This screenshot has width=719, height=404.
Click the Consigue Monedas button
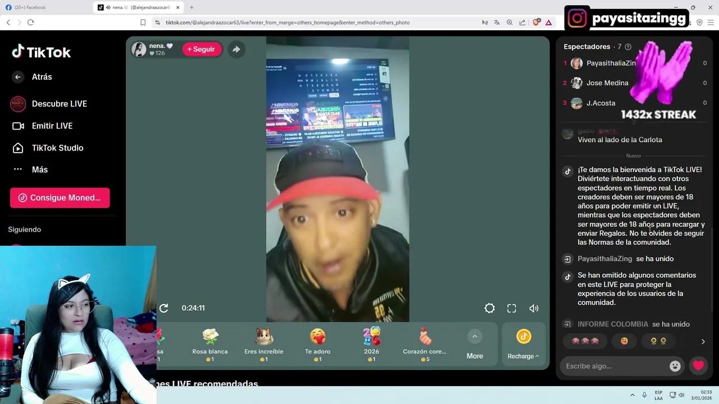pyautogui.click(x=60, y=198)
